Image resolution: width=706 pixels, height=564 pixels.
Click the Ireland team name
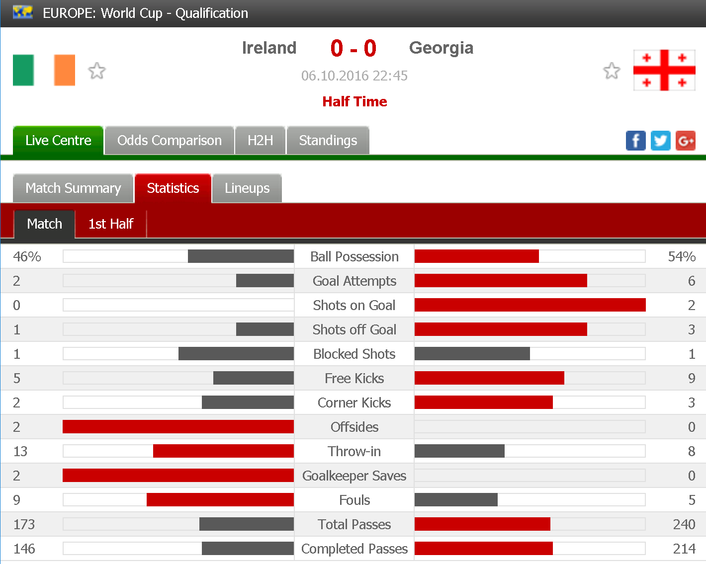[x=269, y=48]
